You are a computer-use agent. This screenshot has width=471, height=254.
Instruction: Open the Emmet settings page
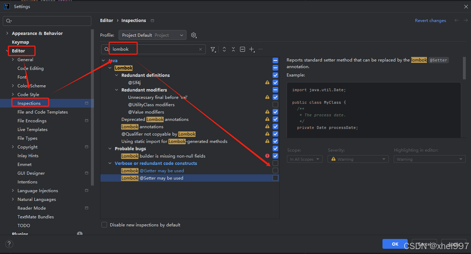24,164
